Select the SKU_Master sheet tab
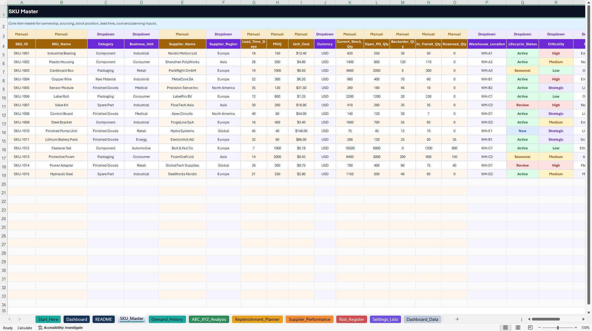 tap(131, 319)
